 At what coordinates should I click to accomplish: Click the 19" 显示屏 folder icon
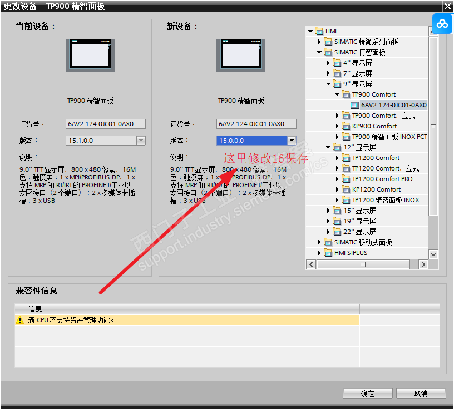337,221
